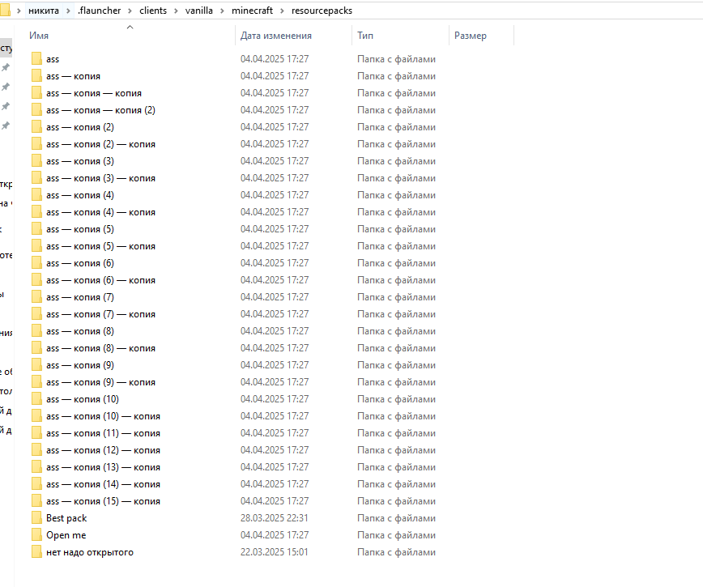This screenshot has width=703, height=587.
Task: Click folder icon of "ass — копия (15) — копия"
Action: (36, 501)
